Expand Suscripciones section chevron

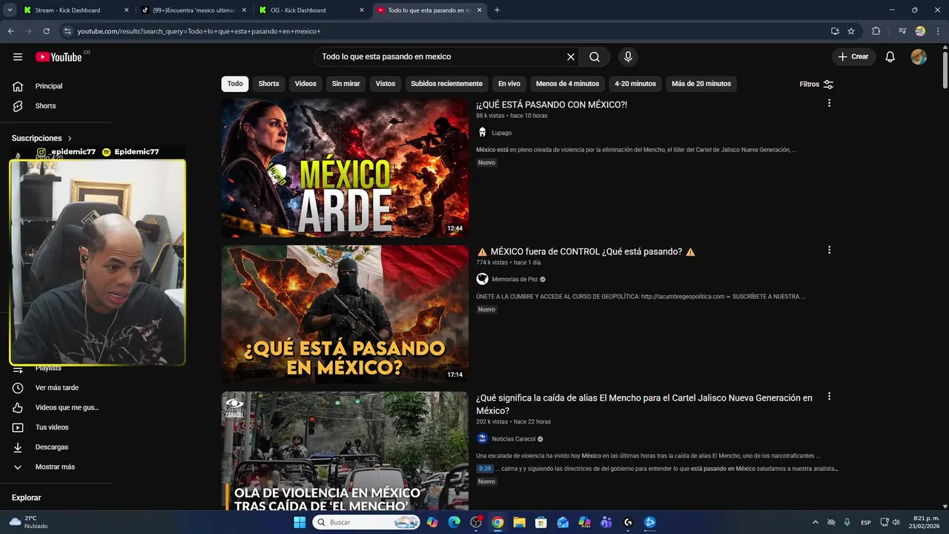pos(70,139)
